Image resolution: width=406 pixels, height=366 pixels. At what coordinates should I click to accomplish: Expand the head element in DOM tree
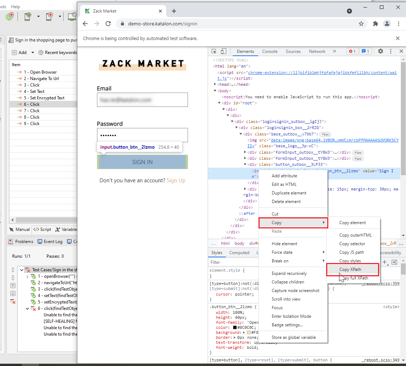pos(215,84)
